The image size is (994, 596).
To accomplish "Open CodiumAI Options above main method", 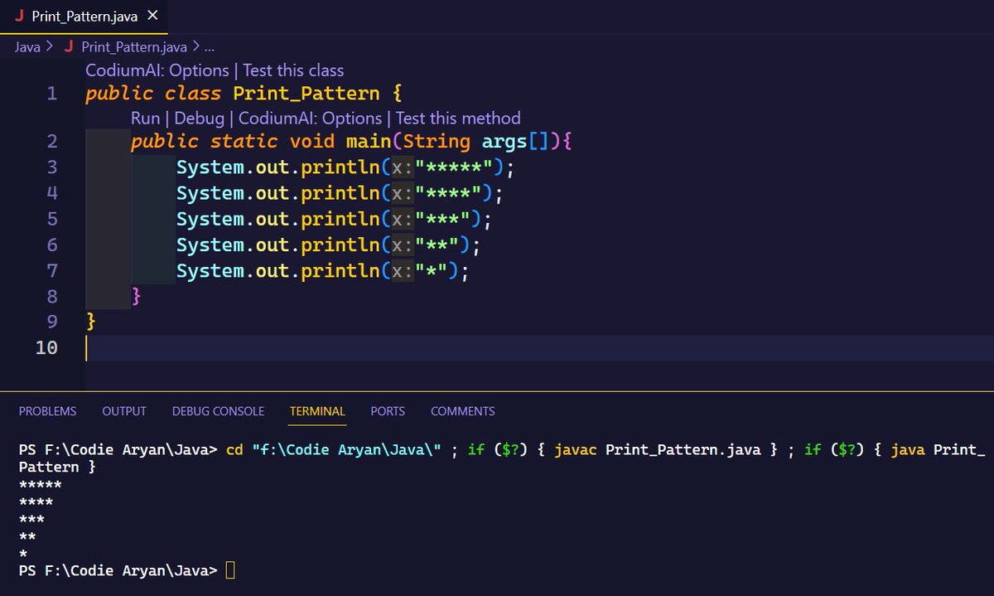I will [x=311, y=119].
